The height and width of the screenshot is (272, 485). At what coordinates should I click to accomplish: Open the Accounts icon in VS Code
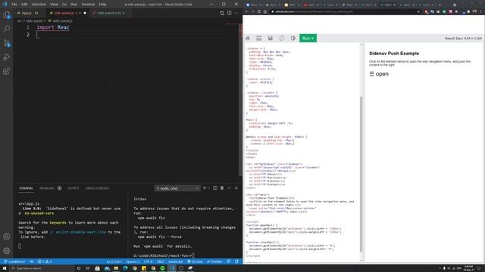(x=7, y=236)
